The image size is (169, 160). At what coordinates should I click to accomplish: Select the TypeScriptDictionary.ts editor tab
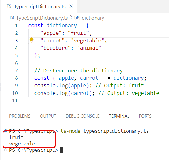click(x=39, y=6)
